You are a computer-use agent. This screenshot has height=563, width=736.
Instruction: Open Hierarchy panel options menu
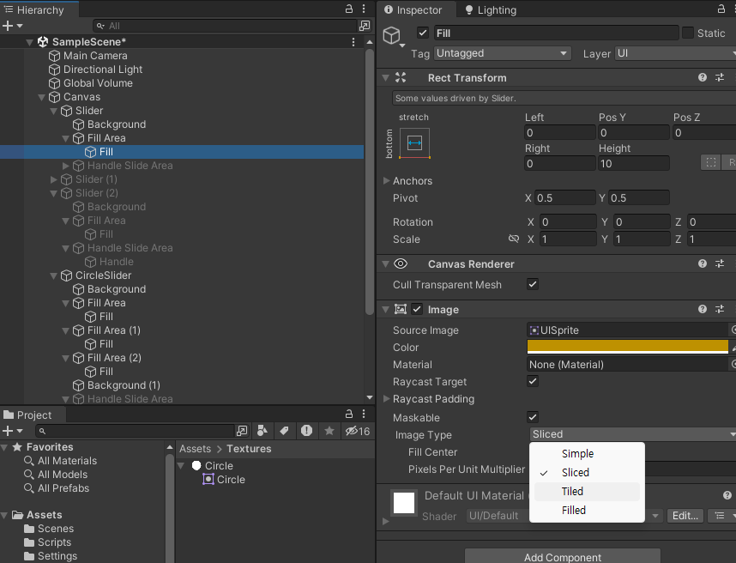click(x=364, y=9)
